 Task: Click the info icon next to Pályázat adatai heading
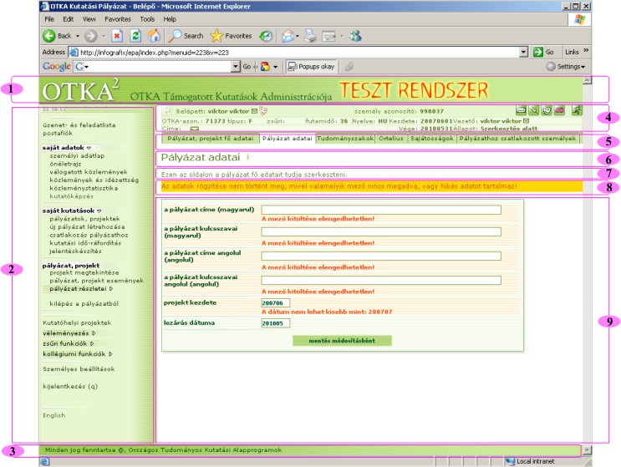[248, 157]
